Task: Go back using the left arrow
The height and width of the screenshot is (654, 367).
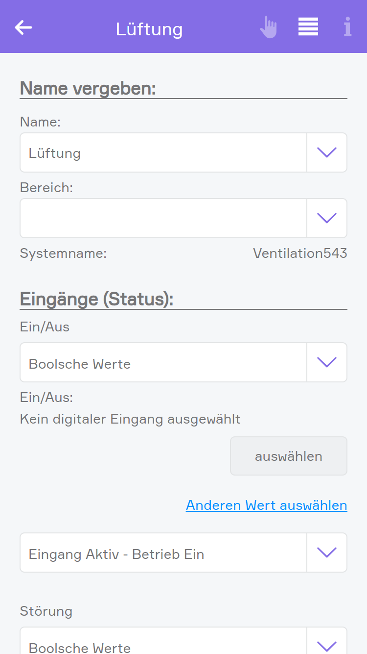Action: (23, 27)
